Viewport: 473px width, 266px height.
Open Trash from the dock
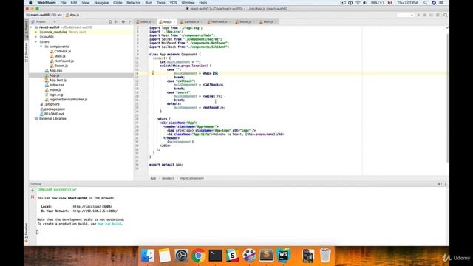(325, 256)
